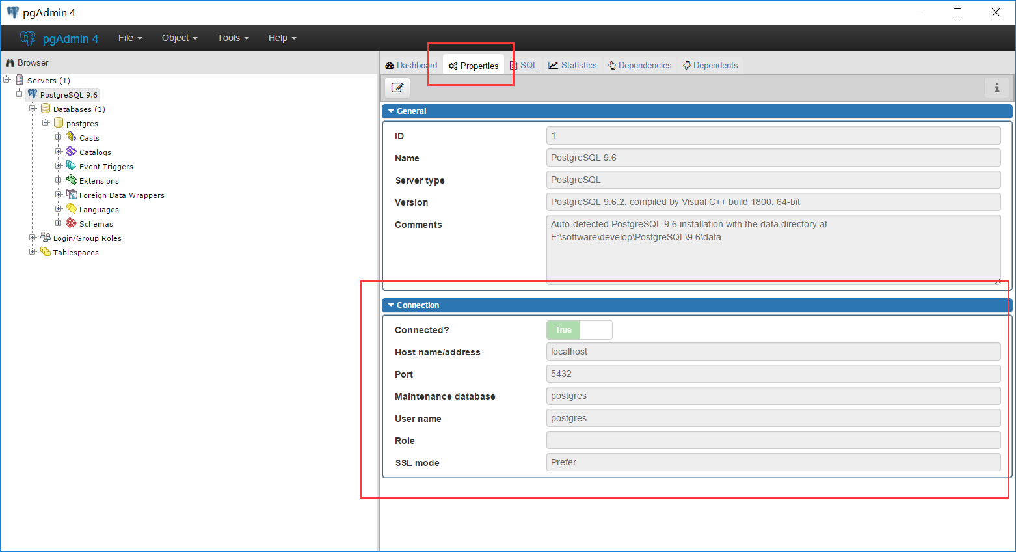Select the Event Triggers tree label
Image resolution: width=1016 pixels, height=552 pixels.
(106, 167)
